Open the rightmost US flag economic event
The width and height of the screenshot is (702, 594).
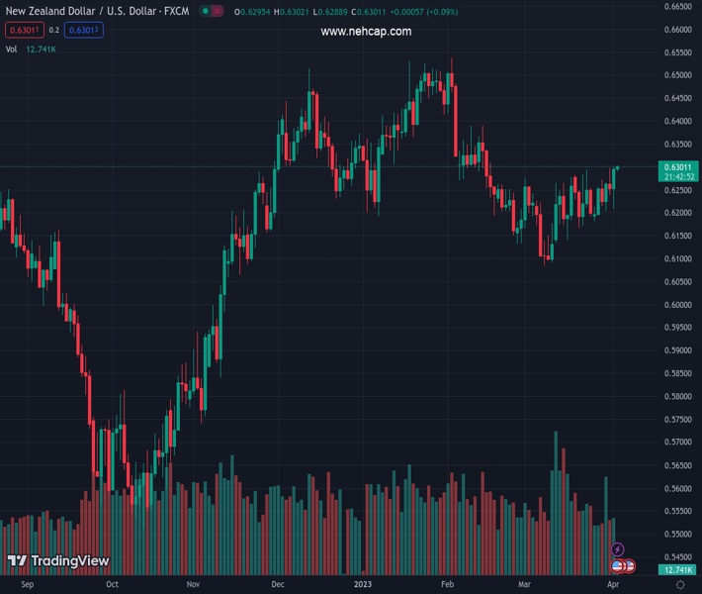[x=629, y=566]
